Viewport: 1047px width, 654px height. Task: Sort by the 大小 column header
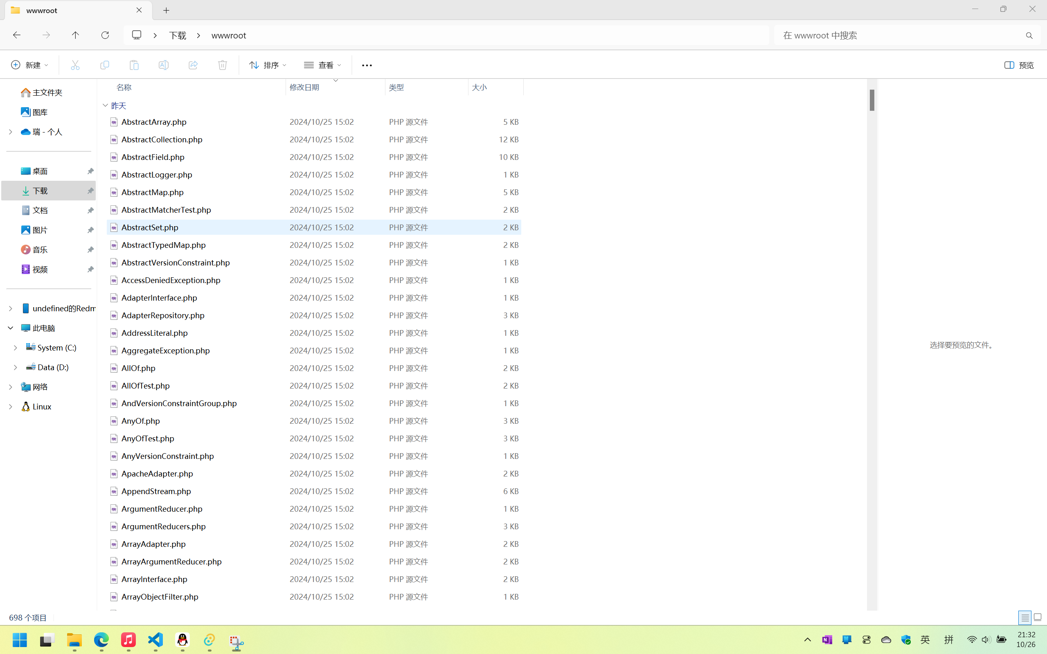click(x=480, y=88)
